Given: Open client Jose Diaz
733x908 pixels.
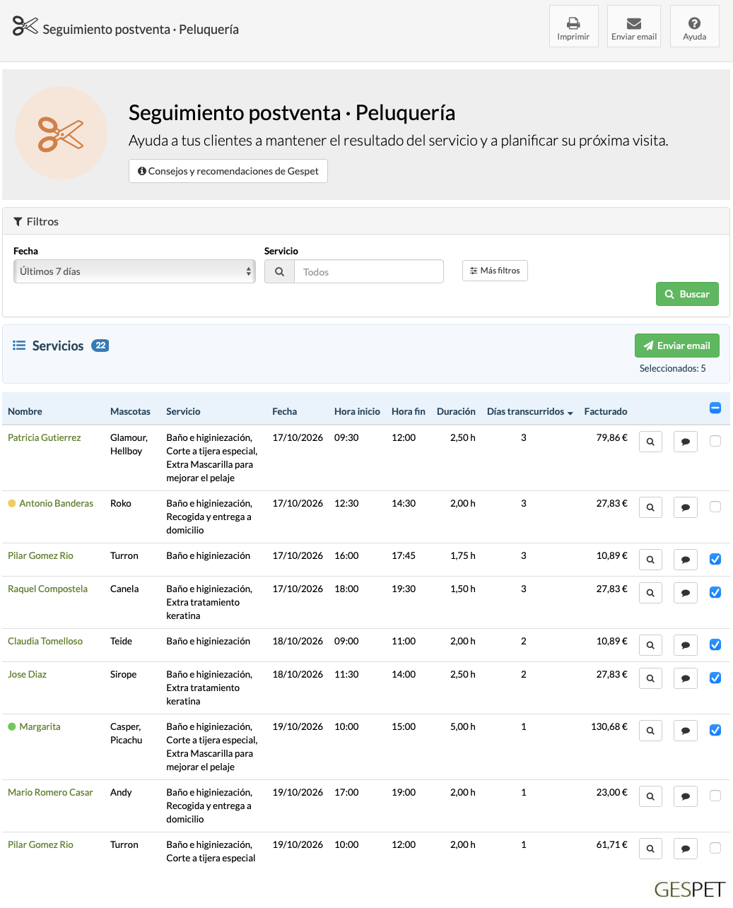Looking at the screenshot, I should click(x=27, y=674).
